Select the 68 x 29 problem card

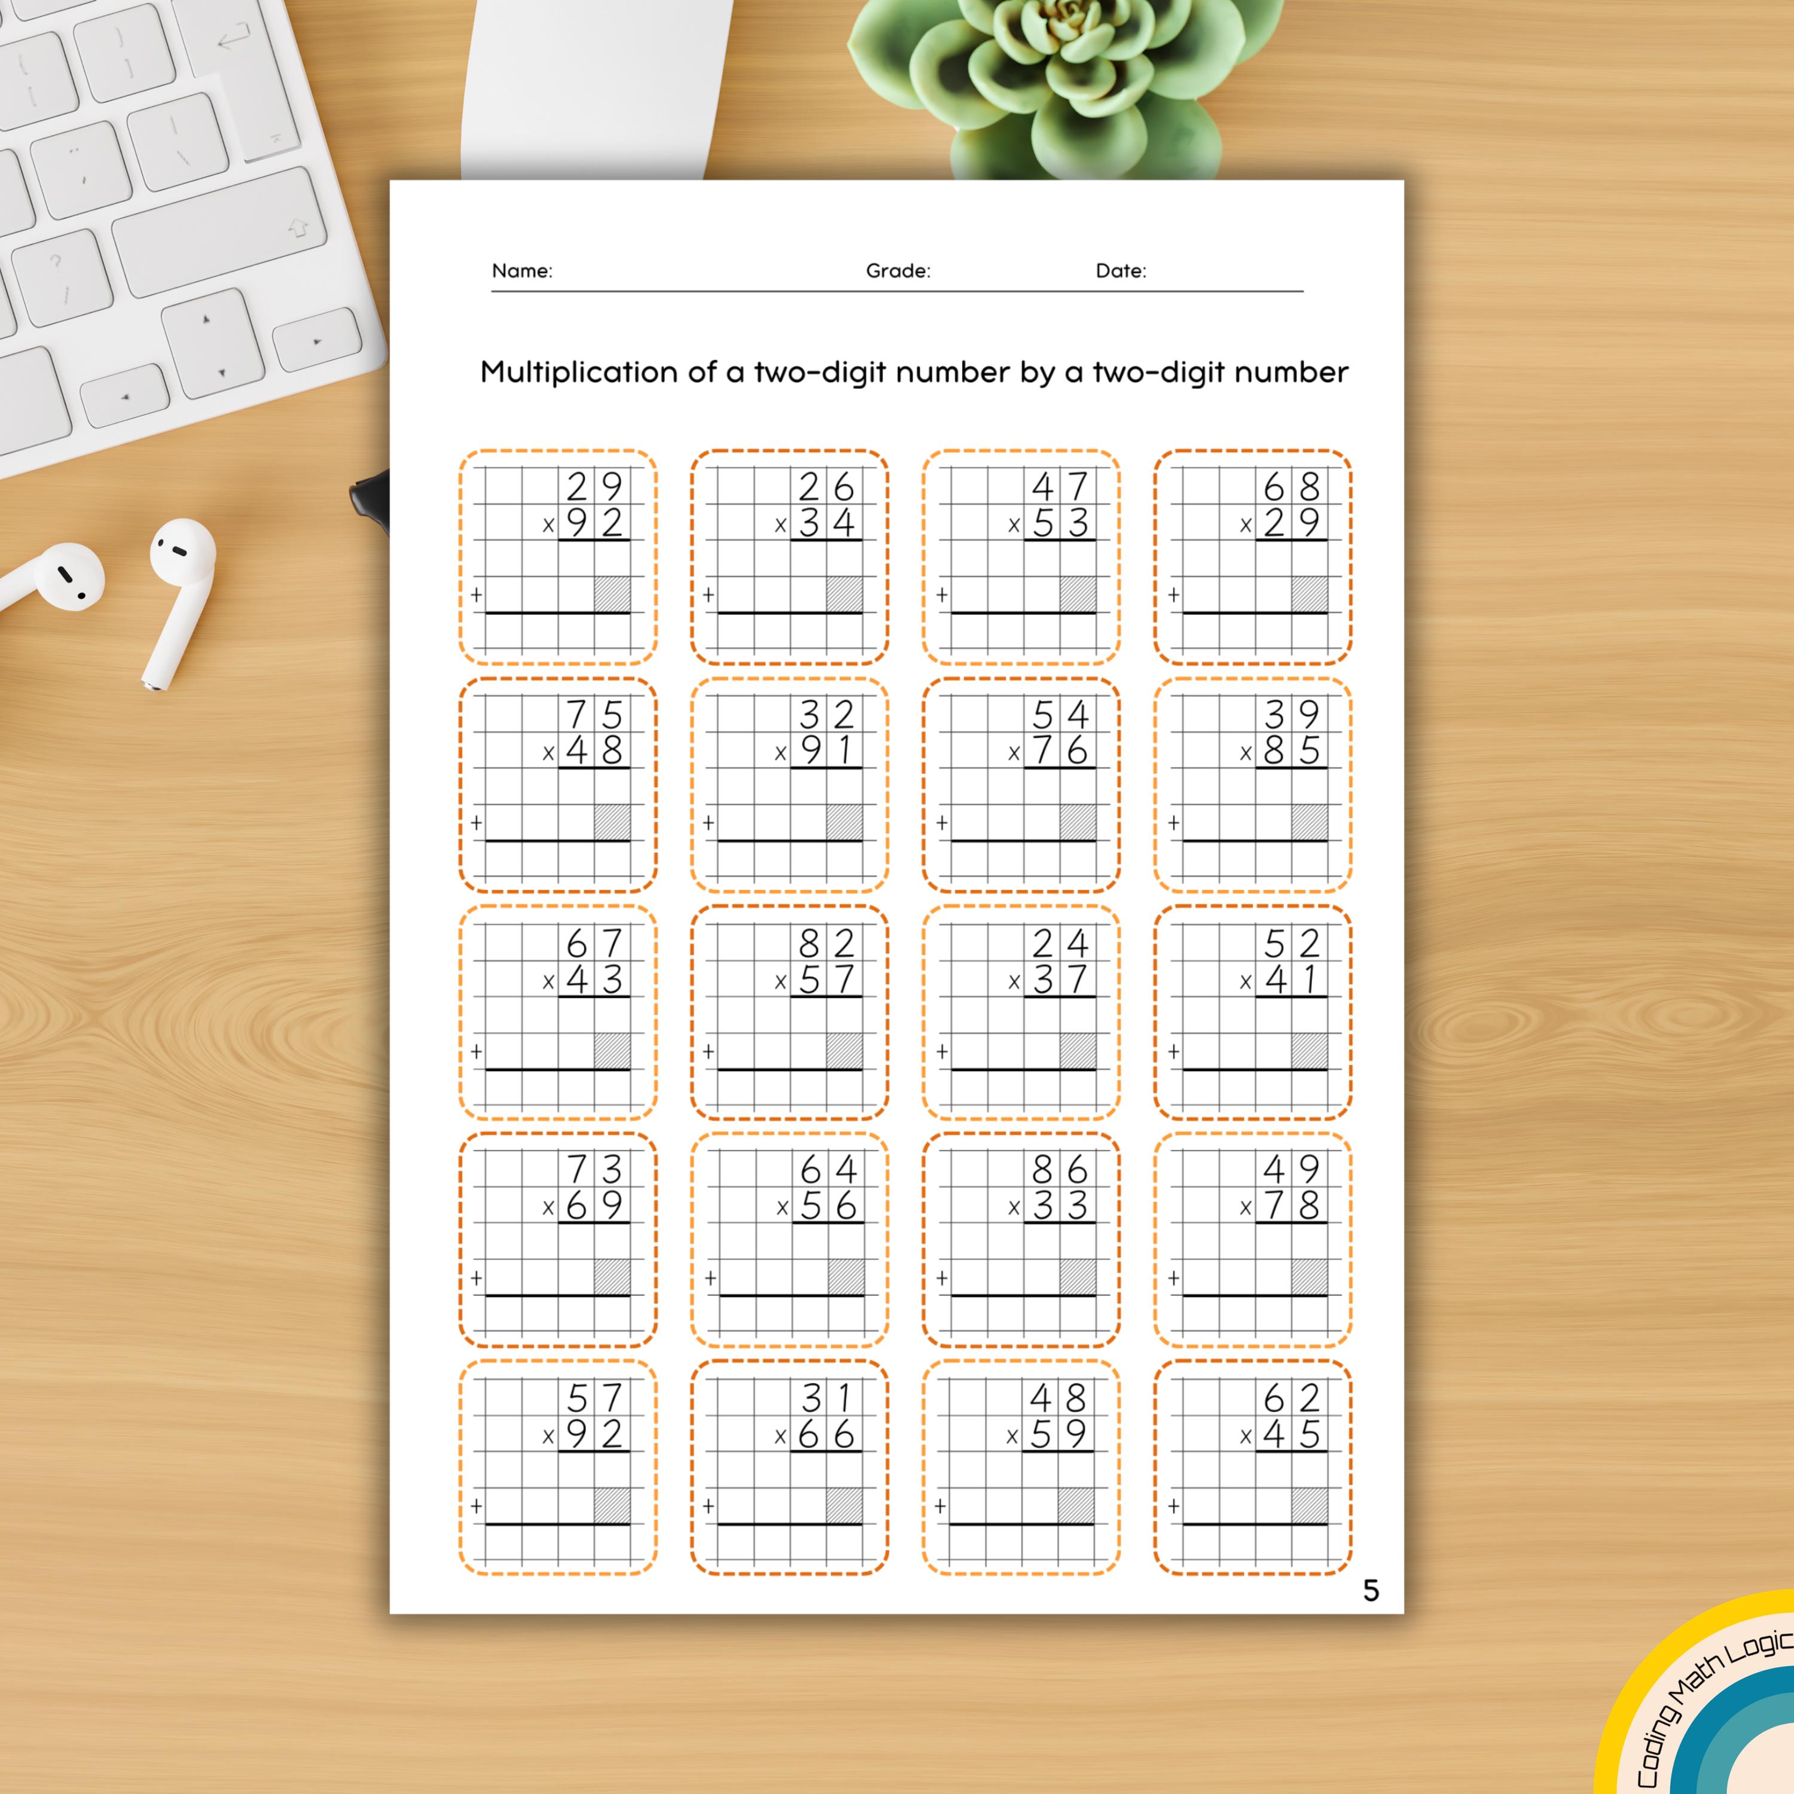[x=1253, y=557]
